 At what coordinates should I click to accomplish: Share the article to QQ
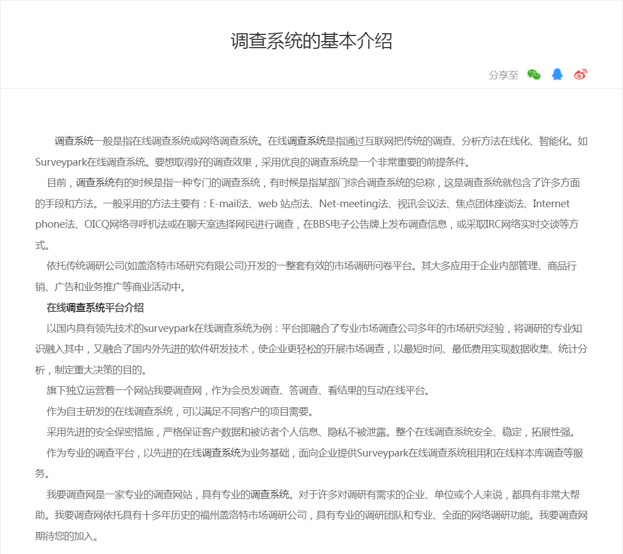point(557,74)
